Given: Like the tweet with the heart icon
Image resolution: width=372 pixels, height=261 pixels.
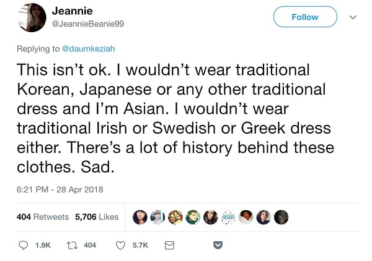Looking at the screenshot, I should pos(121,245).
